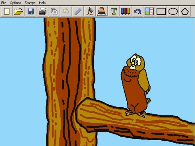
Task: Select the Polygon shape tool
Action: 185,12
